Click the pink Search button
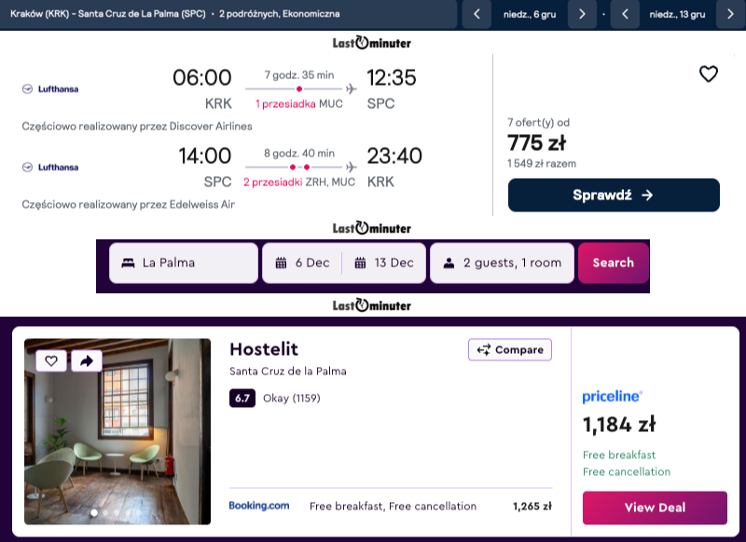 [x=614, y=263]
